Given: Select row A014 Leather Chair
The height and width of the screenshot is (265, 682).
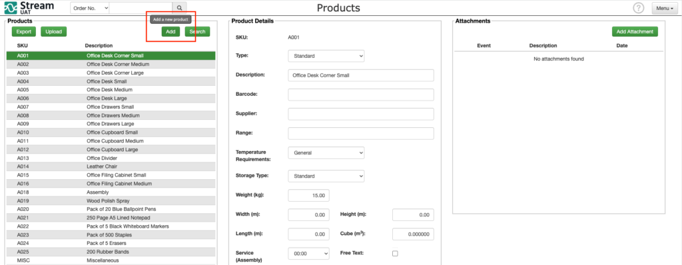Looking at the screenshot, I should 111,166.
